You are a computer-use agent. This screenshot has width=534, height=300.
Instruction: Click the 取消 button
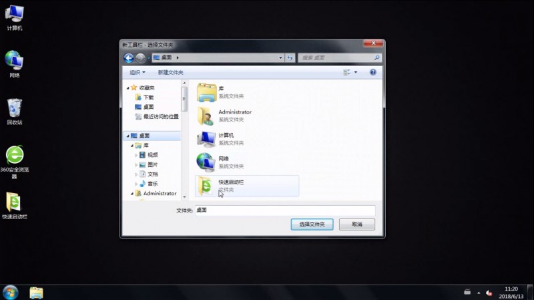coord(357,224)
